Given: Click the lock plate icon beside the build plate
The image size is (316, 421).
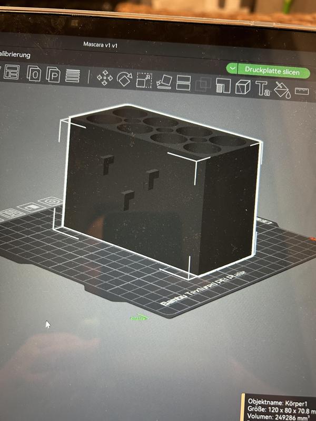Looking at the screenshot, I should pyautogui.click(x=32, y=207).
